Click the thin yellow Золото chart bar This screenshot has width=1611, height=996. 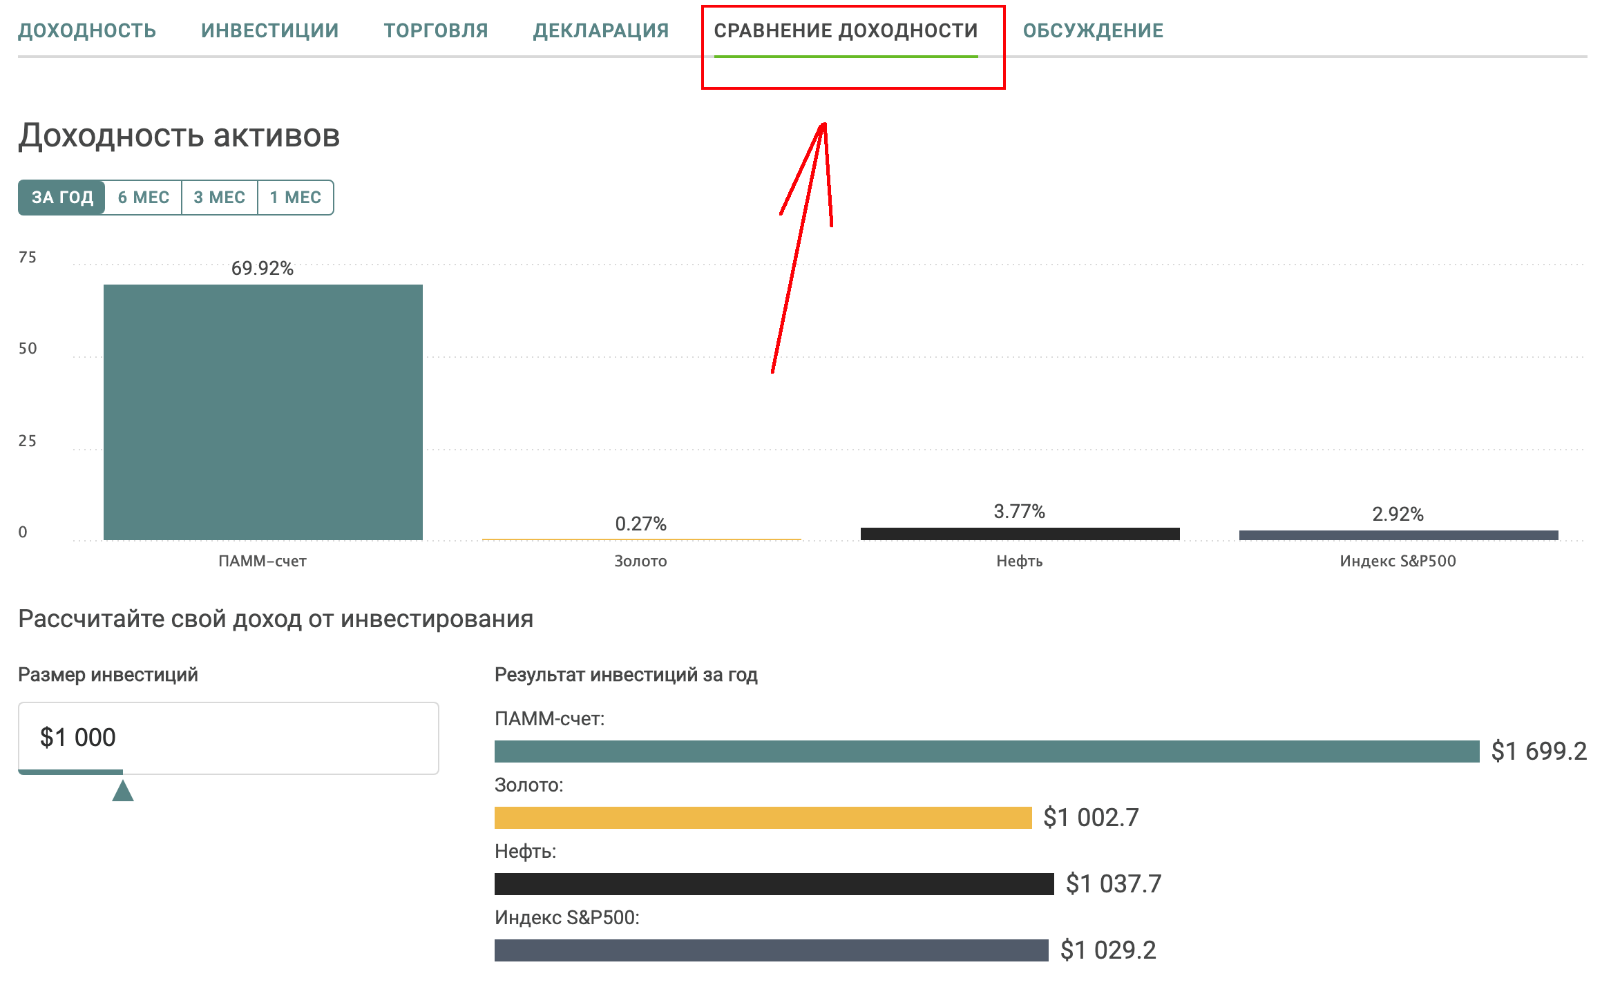click(641, 539)
